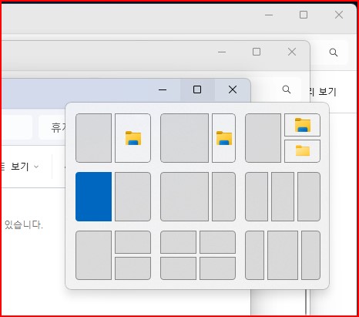359x317 pixels.
Task: Click plain yellow folder icon in lower-right quarter zone
Action: coord(303,150)
